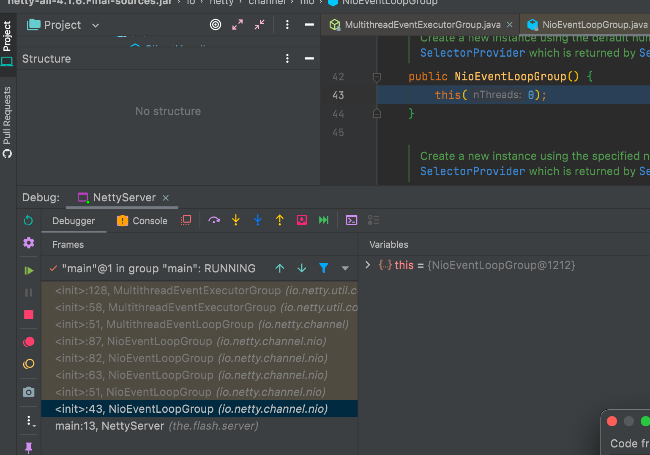The height and width of the screenshot is (455, 650).
Task: Click the Drop Frame icon
Action: pyautogui.click(x=302, y=220)
